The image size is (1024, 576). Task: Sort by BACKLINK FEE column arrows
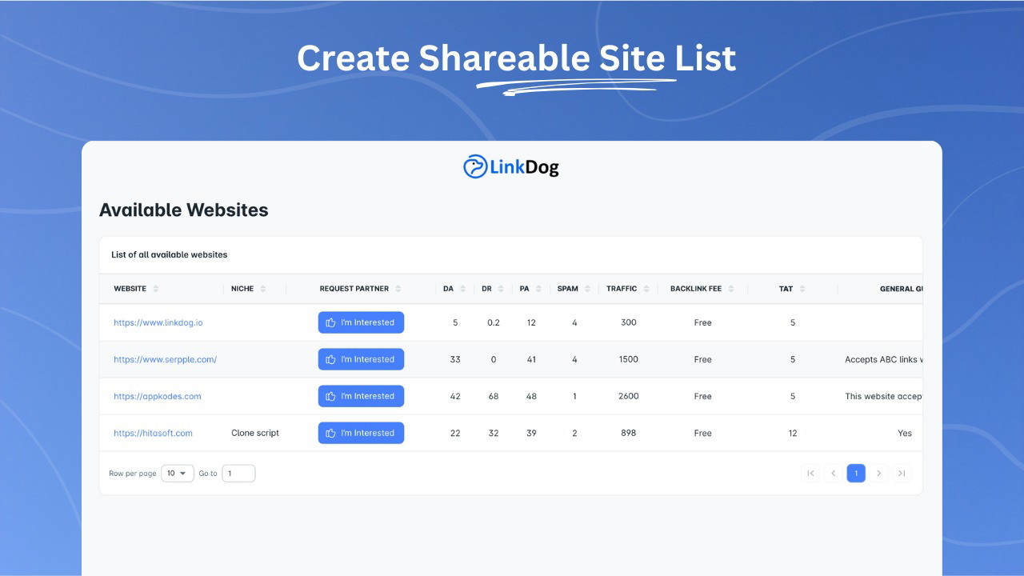pos(731,289)
